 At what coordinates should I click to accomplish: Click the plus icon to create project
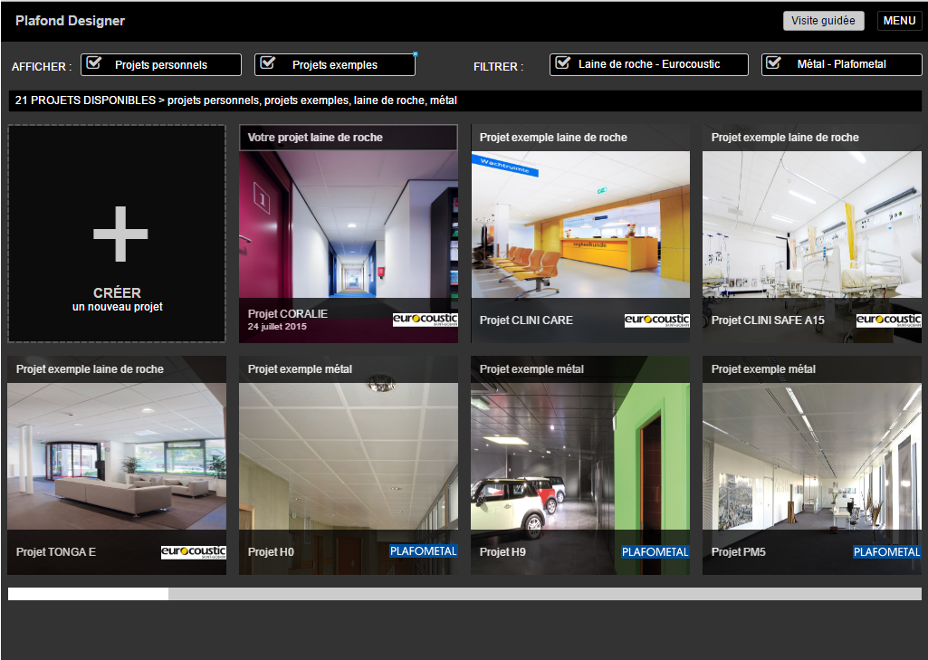click(120, 234)
